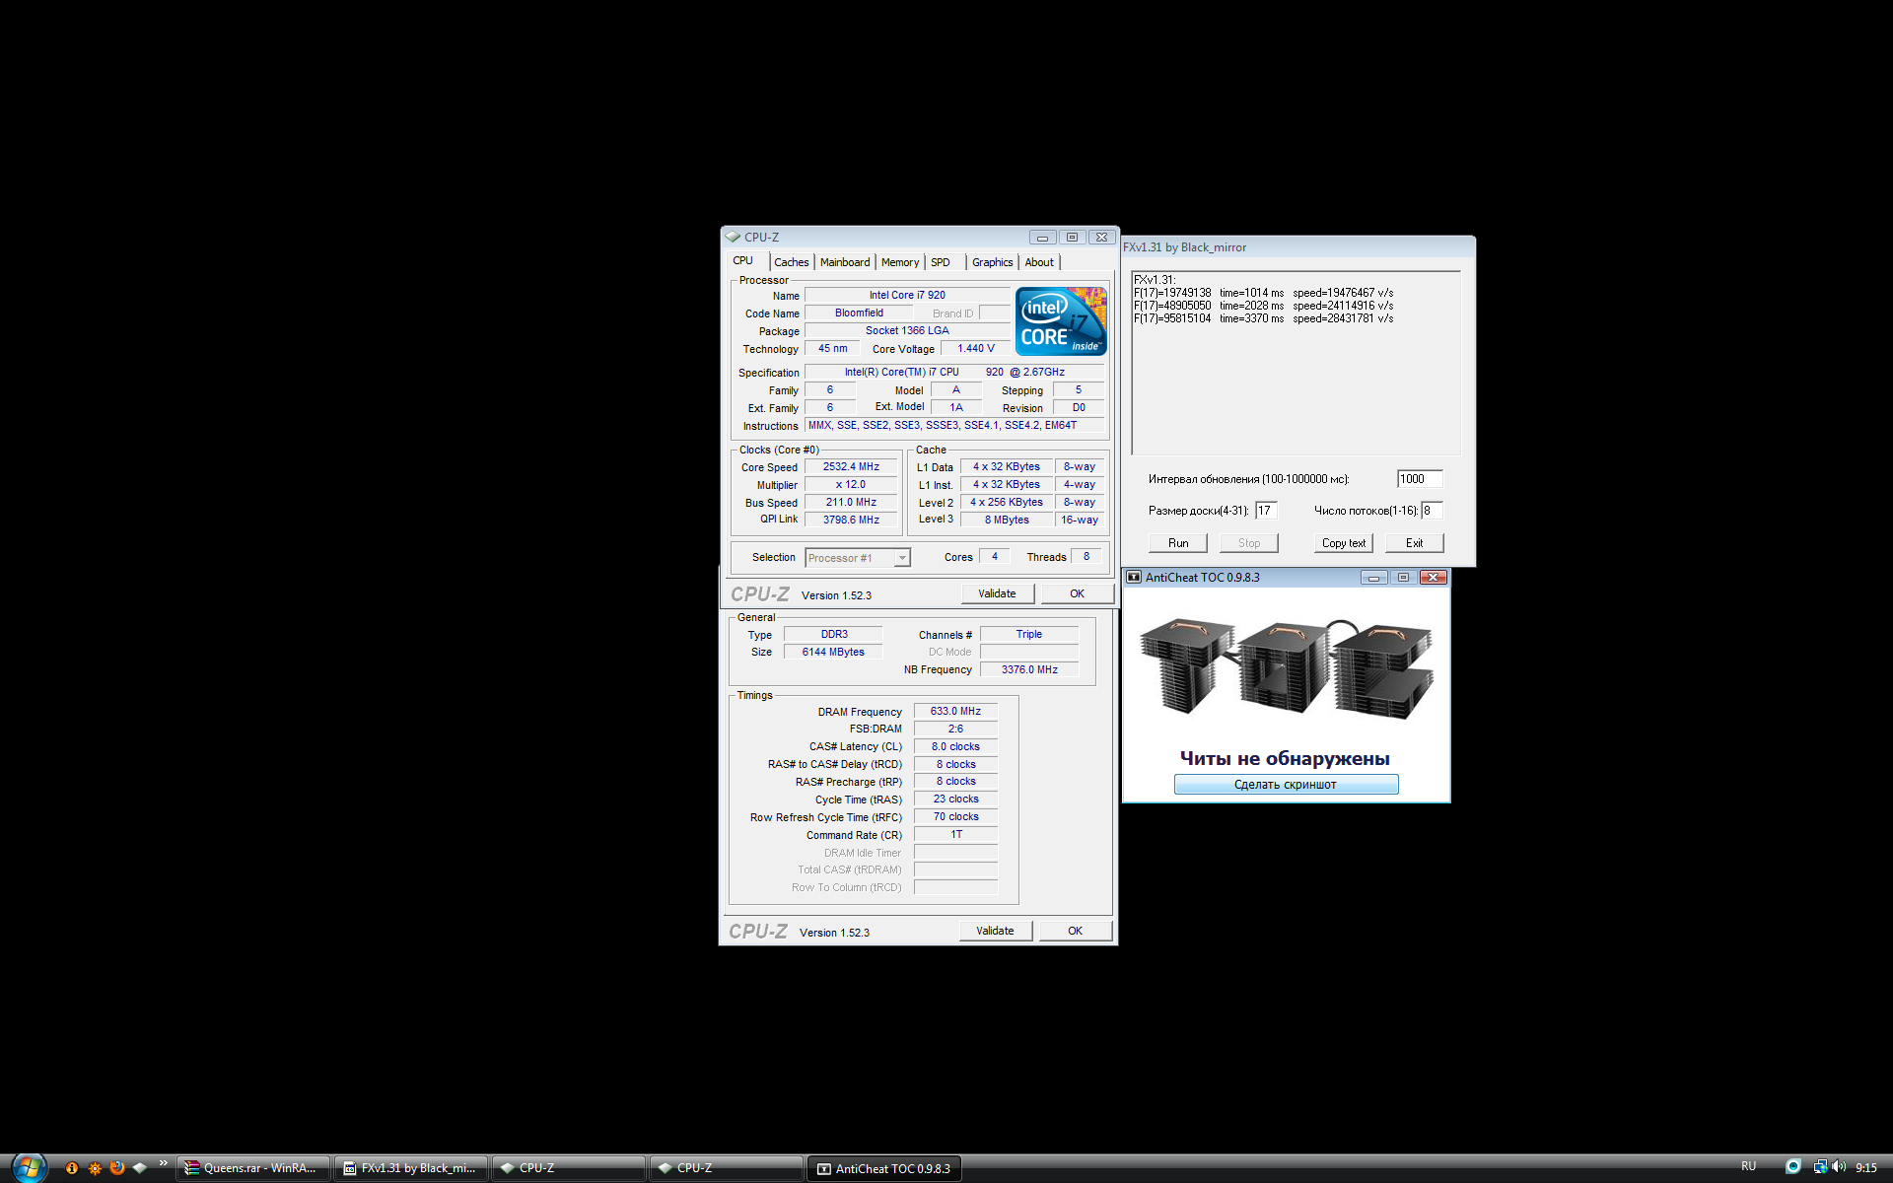Click the Core Voltage value 1.440 V
Screen dimensions: 1893x1183
[975, 349]
